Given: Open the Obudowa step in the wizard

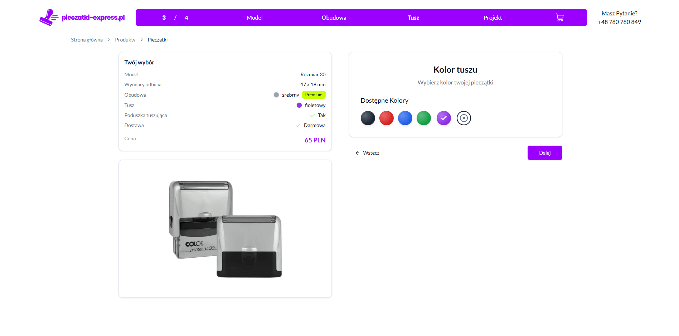Looking at the screenshot, I should point(334,17).
